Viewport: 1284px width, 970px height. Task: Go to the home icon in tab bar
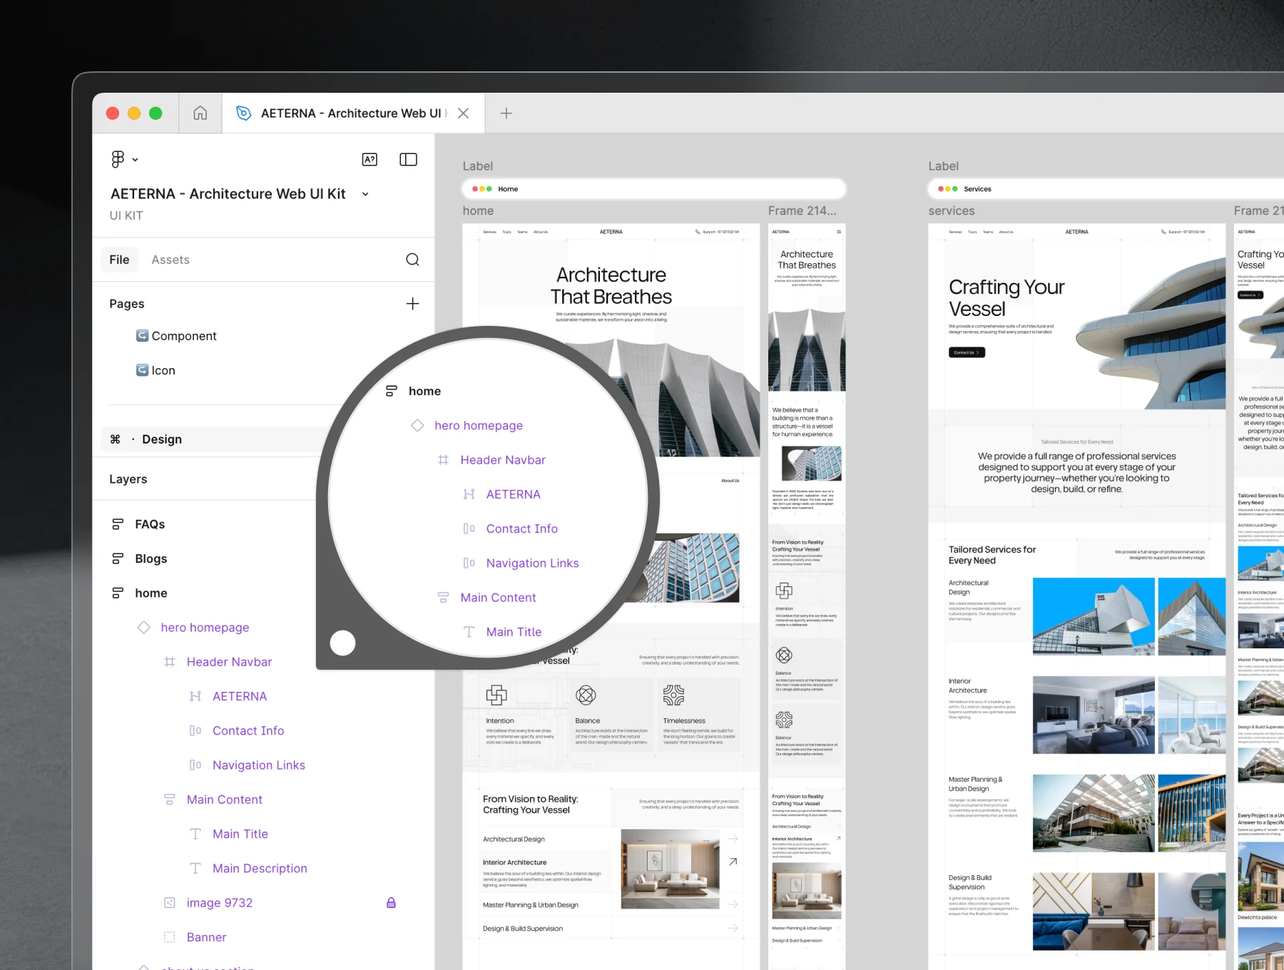(200, 113)
